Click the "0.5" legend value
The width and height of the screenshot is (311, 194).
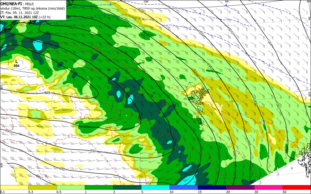(59, 192)
